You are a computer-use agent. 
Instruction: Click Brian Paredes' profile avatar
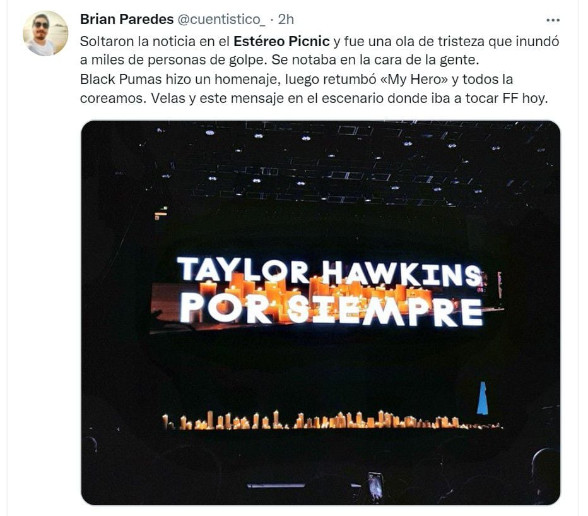[45, 33]
